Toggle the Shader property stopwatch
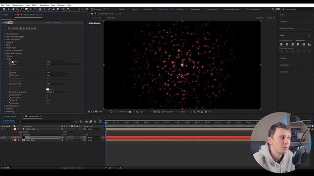Viewport: 314px width, 176px height. 10,62
